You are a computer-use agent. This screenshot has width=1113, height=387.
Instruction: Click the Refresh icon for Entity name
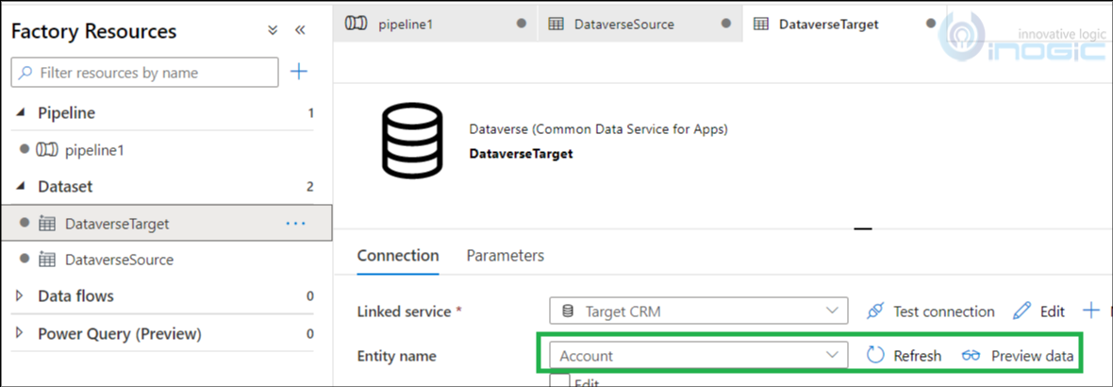pyautogui.click(x=876, y=356)
